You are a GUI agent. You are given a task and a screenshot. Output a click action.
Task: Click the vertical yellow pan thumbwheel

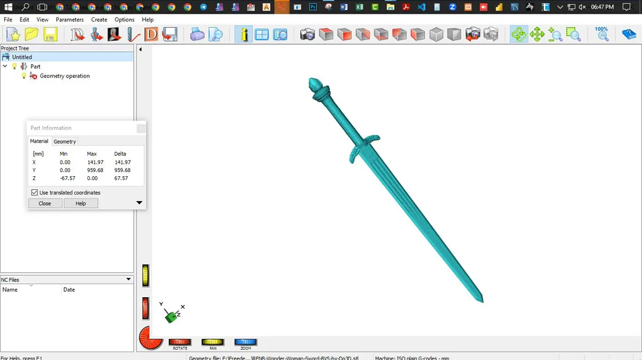[146, 275]
